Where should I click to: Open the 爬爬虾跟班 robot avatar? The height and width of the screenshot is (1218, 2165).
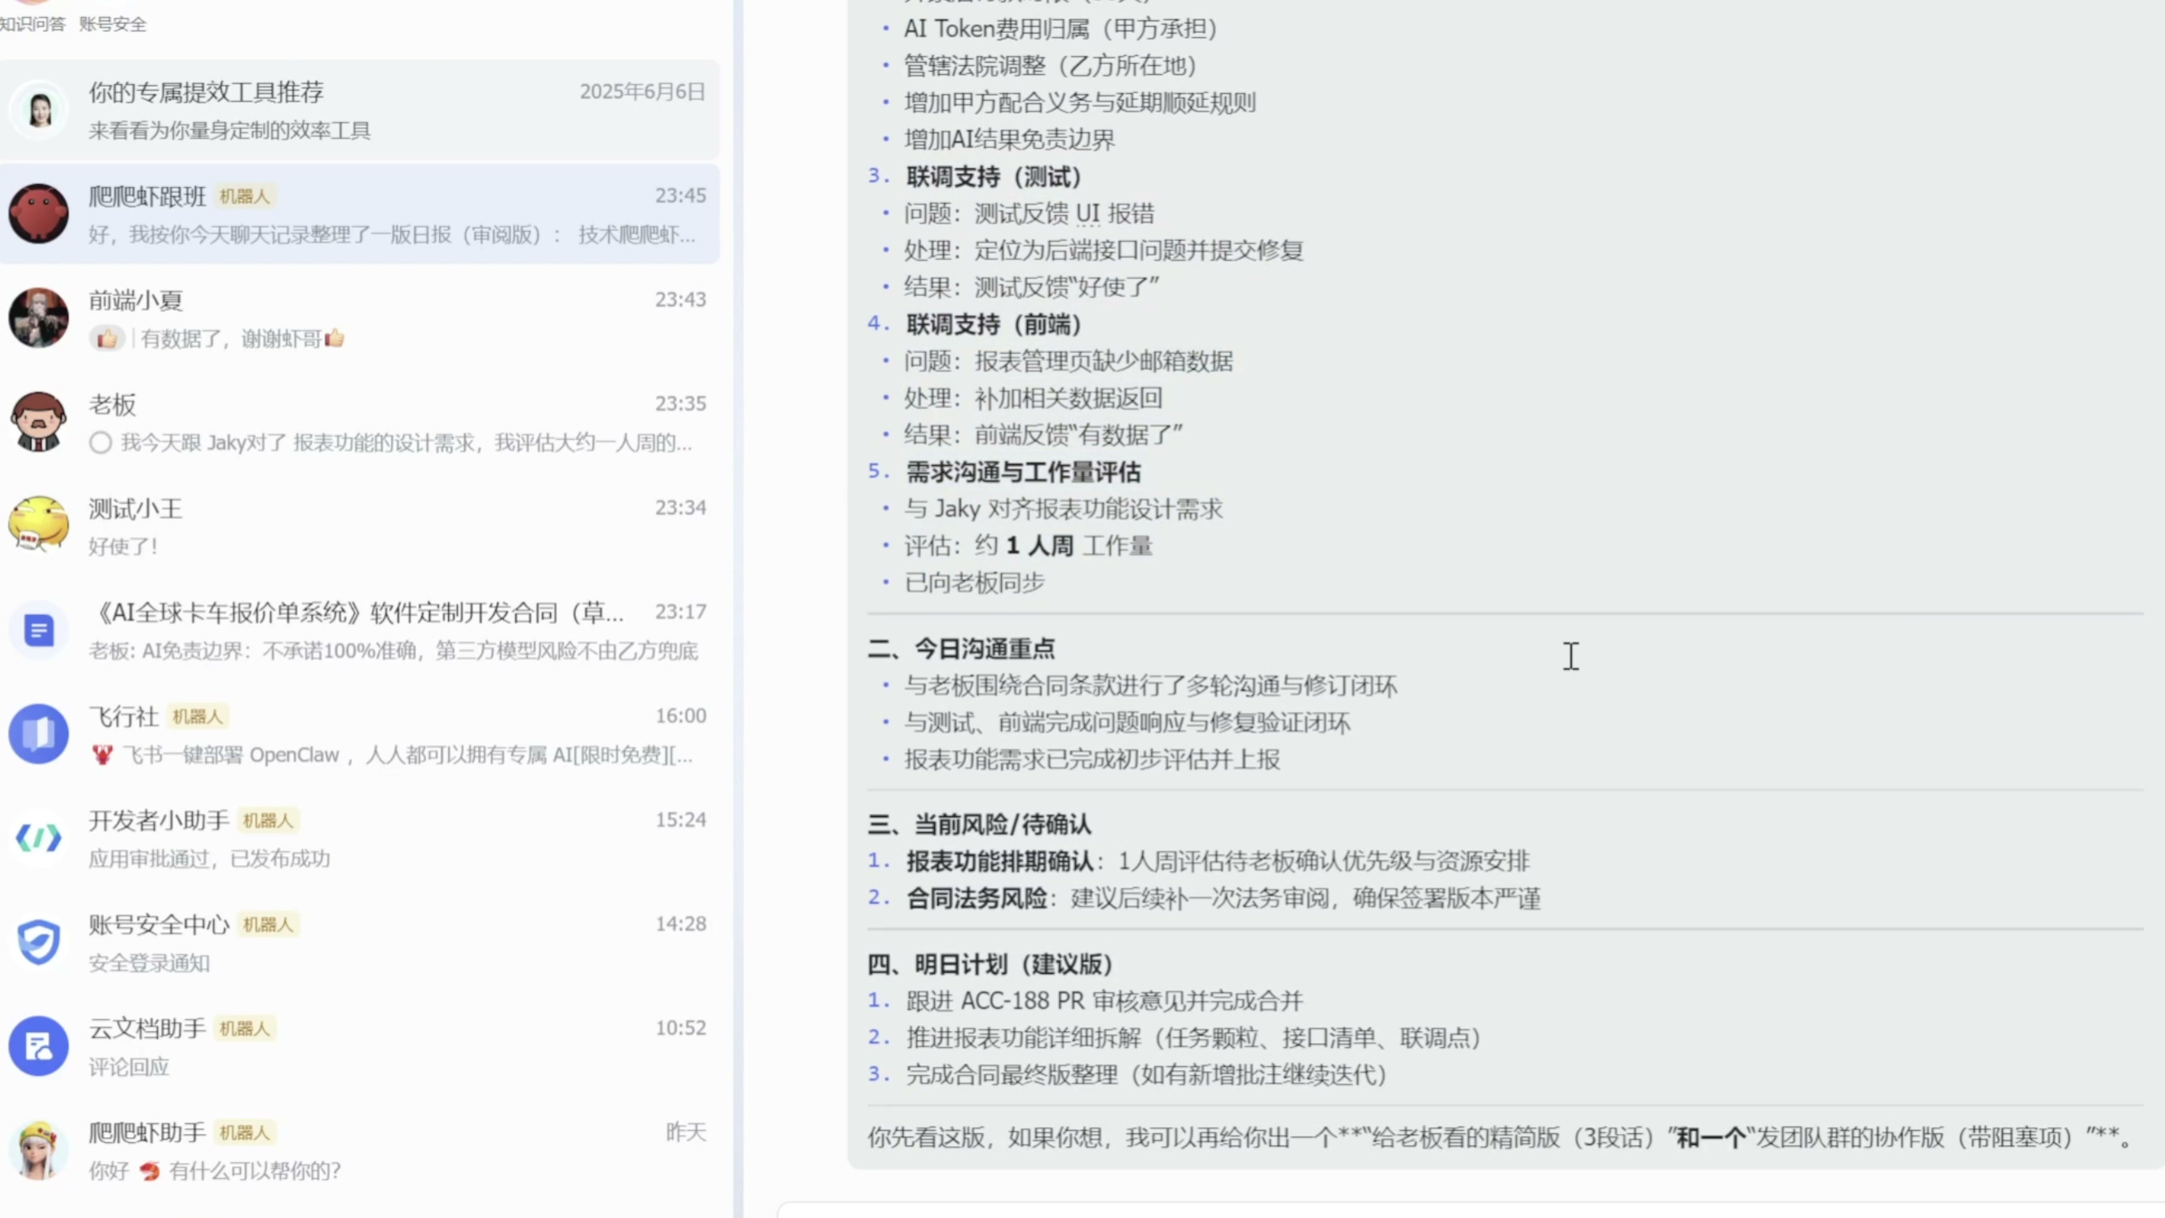coord(39,214)
